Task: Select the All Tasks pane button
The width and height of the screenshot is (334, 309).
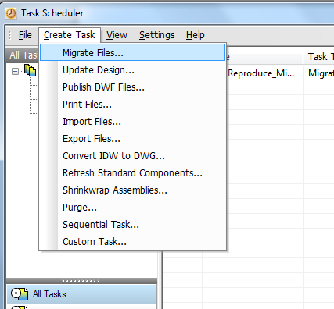Action: click(x=81, y=294)
